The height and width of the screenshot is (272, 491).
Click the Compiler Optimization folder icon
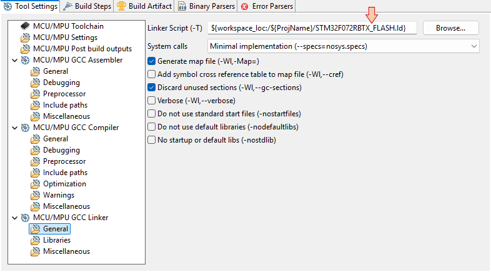pos(35,184)
